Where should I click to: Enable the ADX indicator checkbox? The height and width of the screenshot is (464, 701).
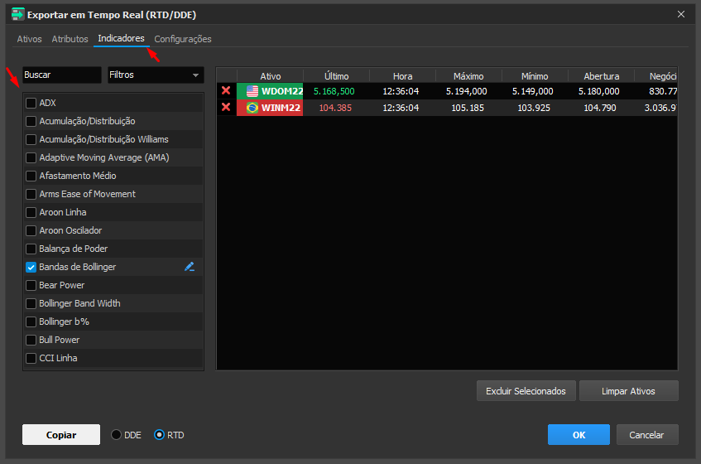(31, 103)
